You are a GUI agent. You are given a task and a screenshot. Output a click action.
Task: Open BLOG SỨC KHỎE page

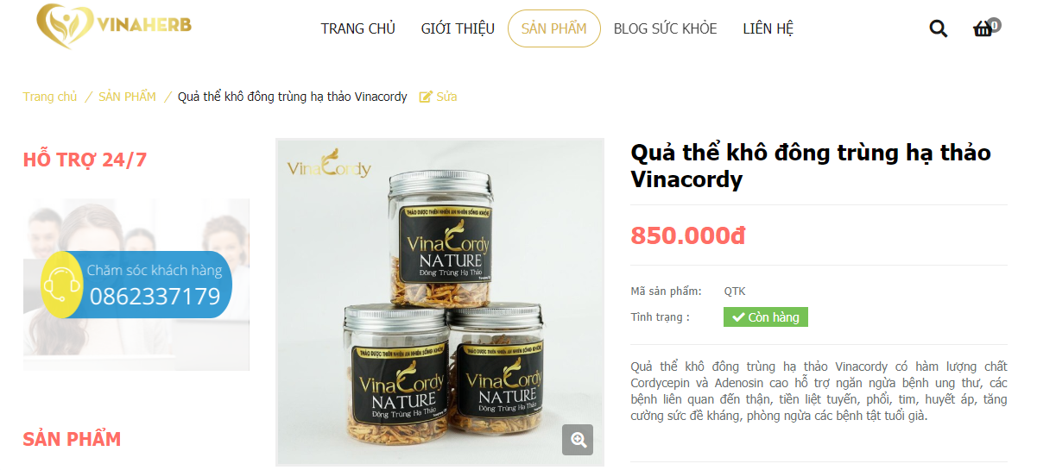[x=665, y=28]
